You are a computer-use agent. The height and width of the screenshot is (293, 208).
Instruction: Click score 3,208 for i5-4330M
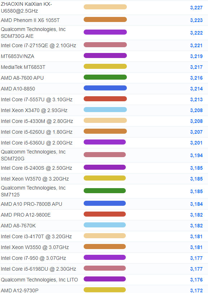(196, 121)
